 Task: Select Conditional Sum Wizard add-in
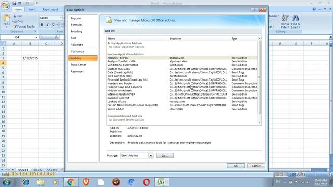coord(182,65)
